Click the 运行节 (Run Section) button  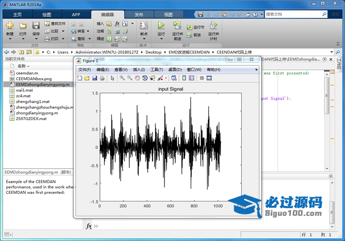[195, 27]
